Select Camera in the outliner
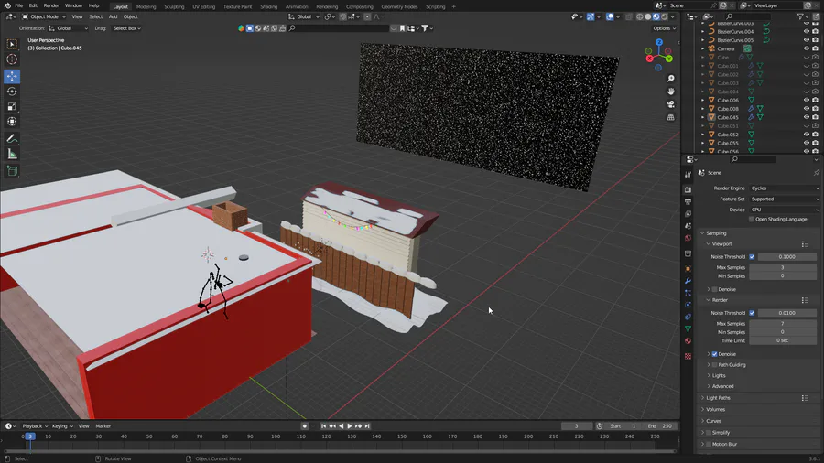The height and width of the screenshot is (463, 824). [726, 48]
